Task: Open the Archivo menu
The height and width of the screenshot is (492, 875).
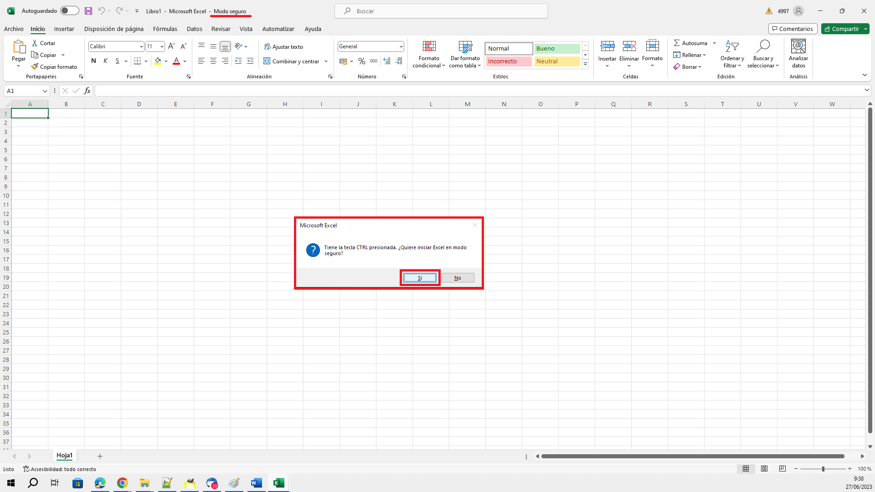Action: tap(14, 29)
